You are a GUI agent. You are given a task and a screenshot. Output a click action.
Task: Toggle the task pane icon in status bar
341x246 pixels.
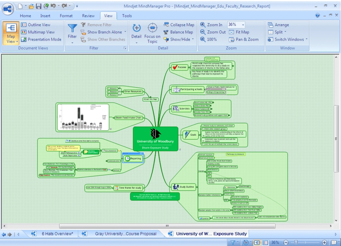click(x=334, y=242)
